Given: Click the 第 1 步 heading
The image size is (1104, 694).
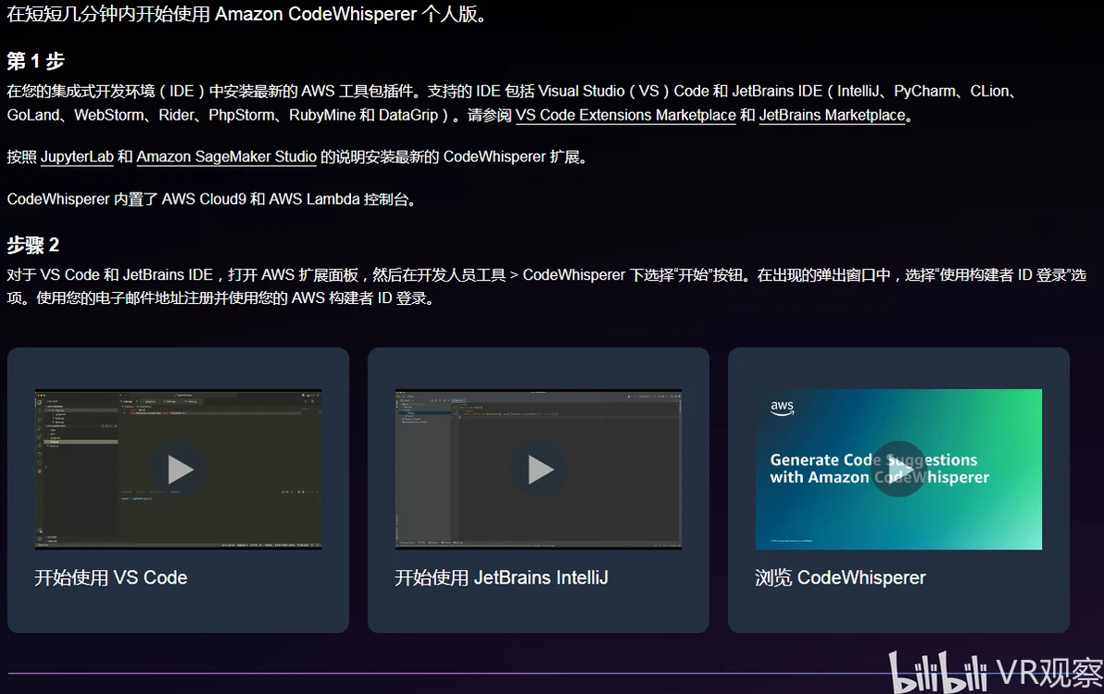Looking at the screenshot, I should 36,61.
